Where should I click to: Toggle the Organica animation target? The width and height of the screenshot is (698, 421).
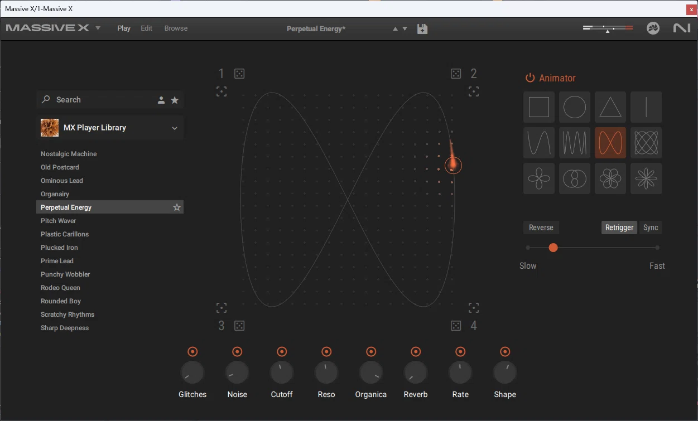click(371, 351)
